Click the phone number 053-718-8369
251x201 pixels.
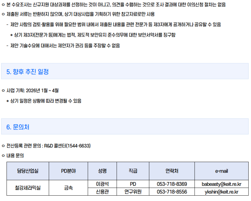pyautogui.click(x=172, y=184)
